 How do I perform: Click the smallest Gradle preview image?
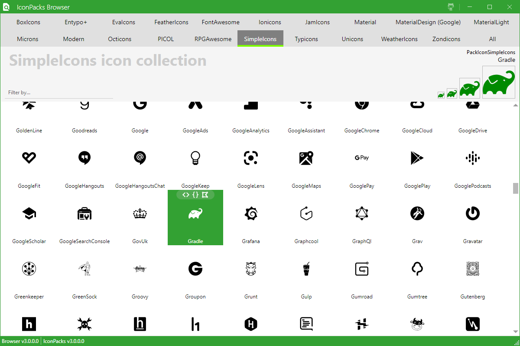coord(441,95)
